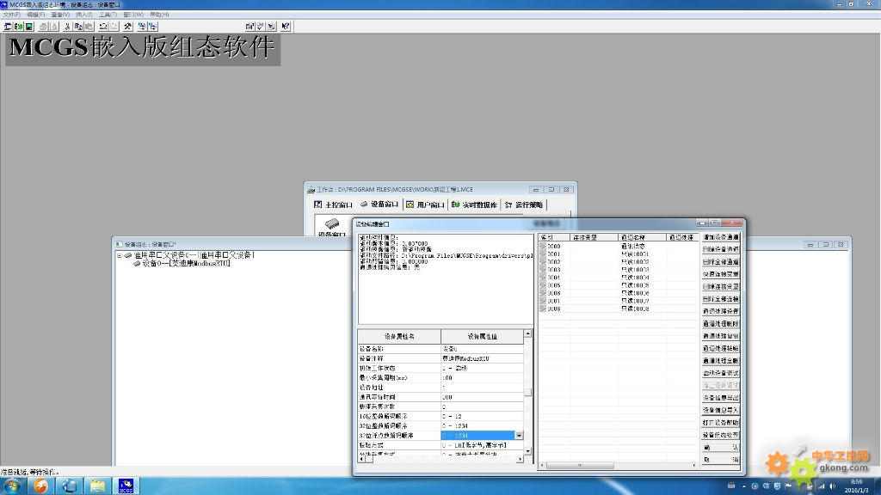Click the 通讯等待时间 value 200
Screen dimensions: 881x495
pyautogui.click(x=483, y=397)
